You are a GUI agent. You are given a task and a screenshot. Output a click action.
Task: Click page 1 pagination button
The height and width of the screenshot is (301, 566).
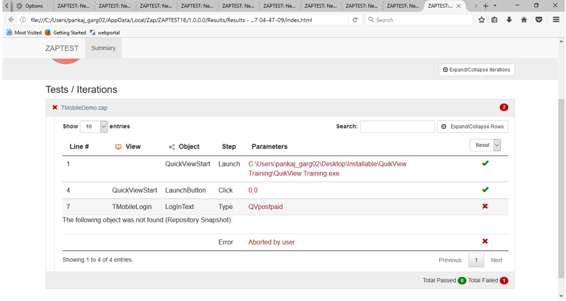[476, 260]
